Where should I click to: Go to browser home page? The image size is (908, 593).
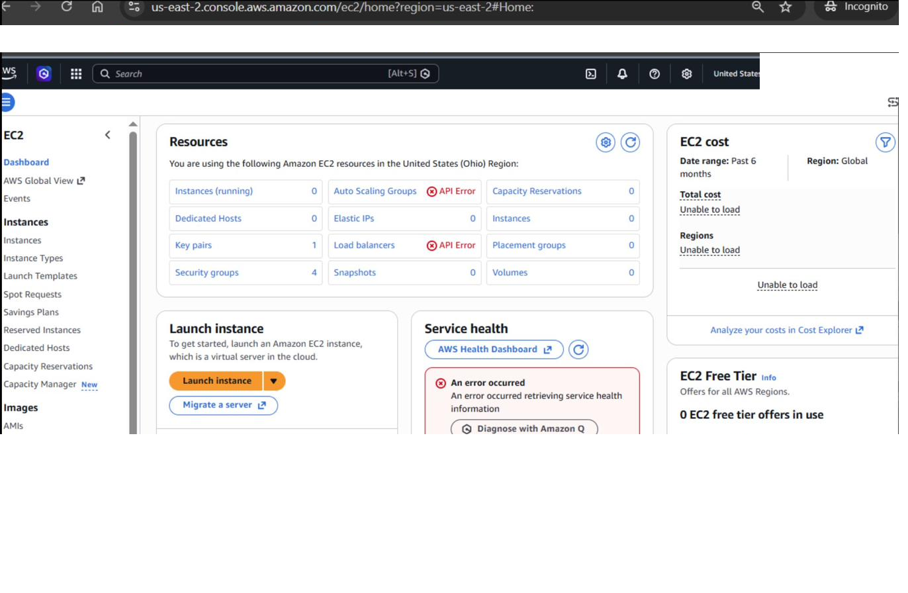(97, 7)
